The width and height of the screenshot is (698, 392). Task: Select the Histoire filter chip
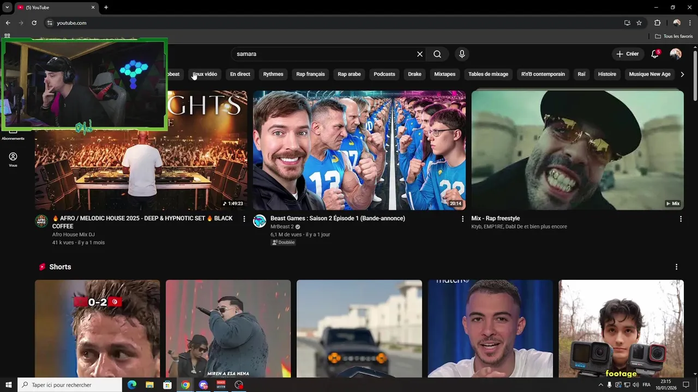click(607, 74)
